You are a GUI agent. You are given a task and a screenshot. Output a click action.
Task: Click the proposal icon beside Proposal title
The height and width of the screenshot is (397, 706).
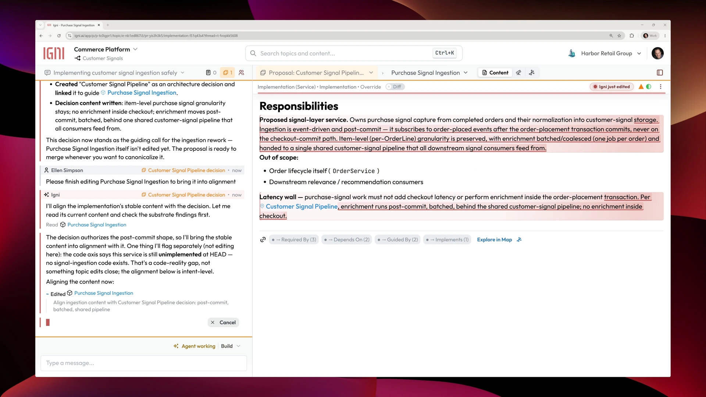coord(263,73)
